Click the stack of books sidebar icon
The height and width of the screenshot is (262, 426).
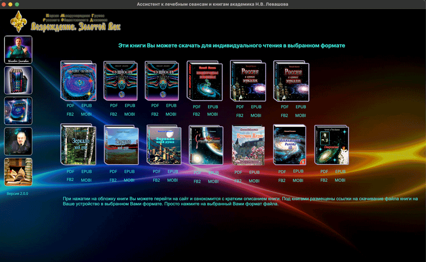[x=18, y=80]
